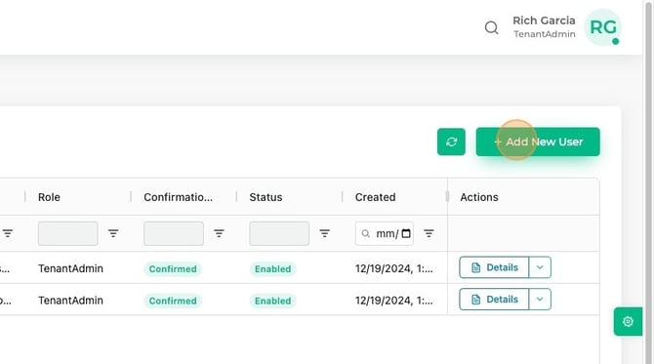Click the Role filter input box
This screenshot has height=364, width=654.
pos(68,233)
